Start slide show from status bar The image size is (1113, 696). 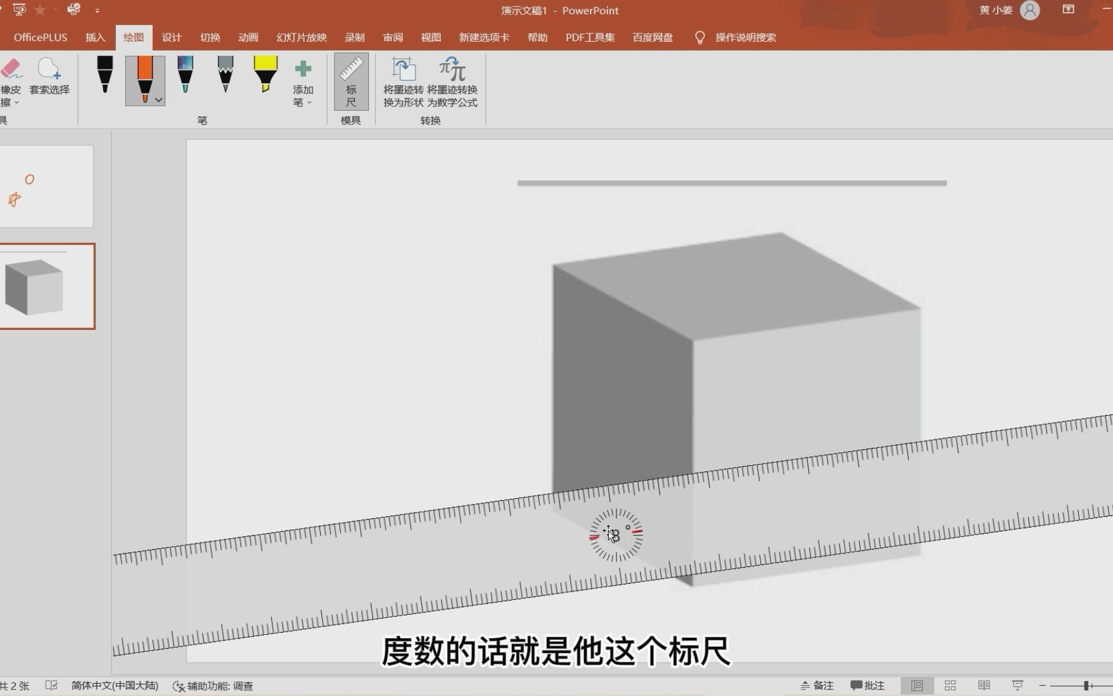1017,686
